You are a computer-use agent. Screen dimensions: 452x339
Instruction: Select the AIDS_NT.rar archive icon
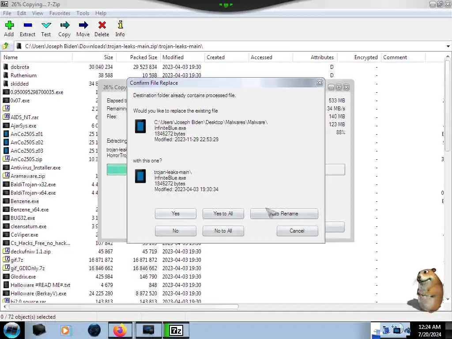click(x=6, y=117)
